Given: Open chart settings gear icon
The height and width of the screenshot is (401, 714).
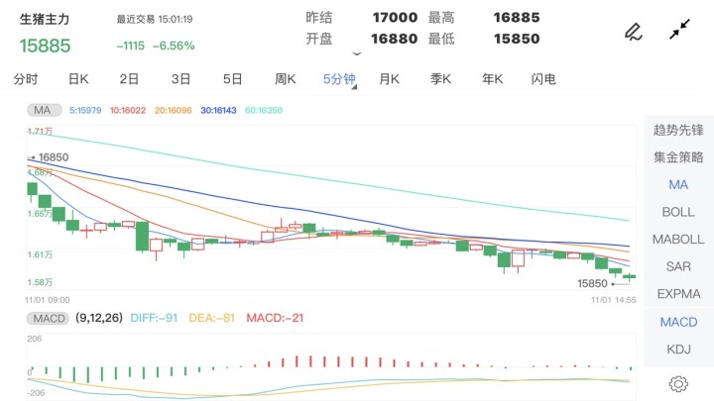Looking at the screenshot, I should click(678, 384).
